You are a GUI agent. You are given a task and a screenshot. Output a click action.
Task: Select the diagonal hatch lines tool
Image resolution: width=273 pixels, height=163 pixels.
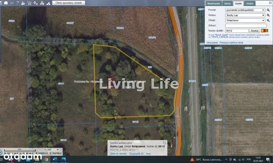(x=12, y=3)
